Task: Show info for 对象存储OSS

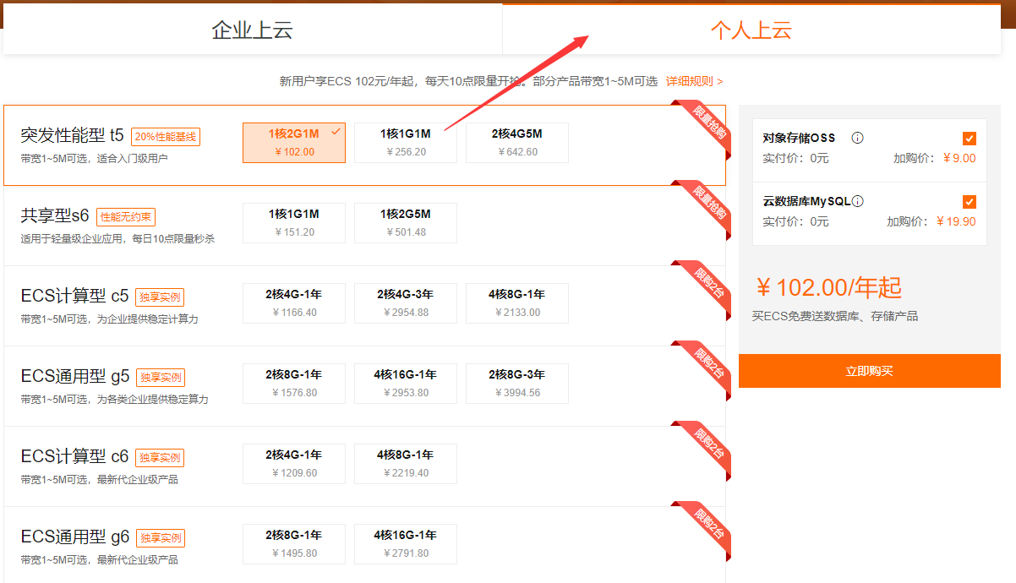Action: pos(857,138)
